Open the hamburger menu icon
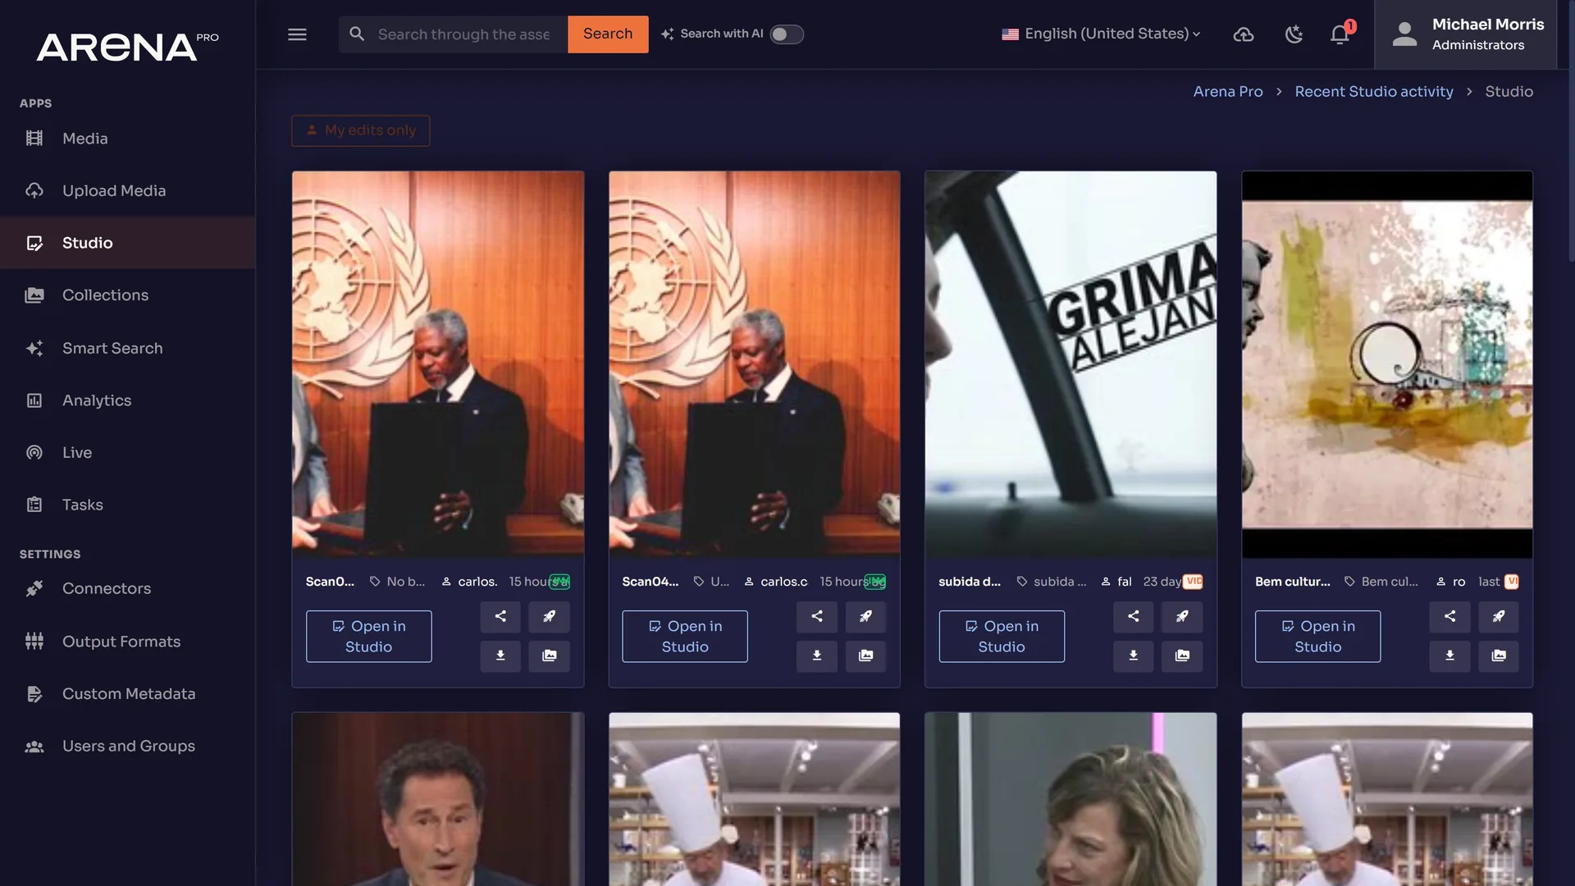Image resolution: width=1575 pixels, height=886 pixels. (x=297, y=34)
